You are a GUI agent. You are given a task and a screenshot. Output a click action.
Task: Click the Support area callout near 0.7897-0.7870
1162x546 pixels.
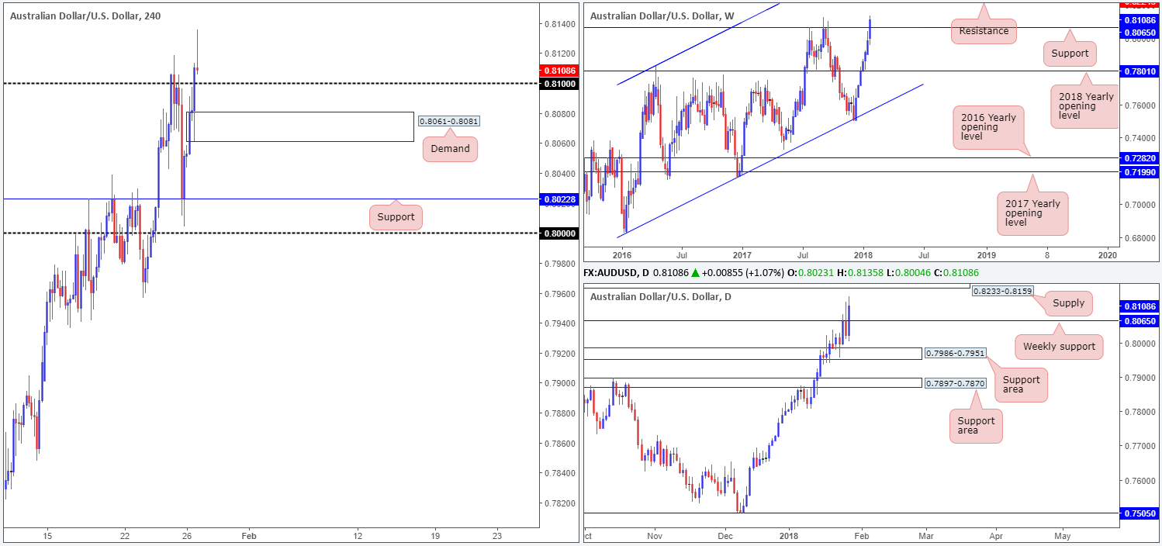point(976,425)
